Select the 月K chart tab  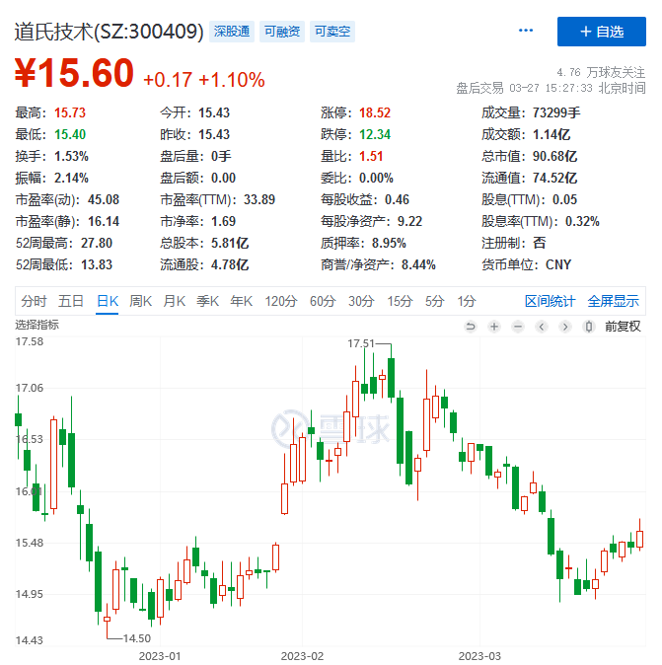(x=175, y=301)
